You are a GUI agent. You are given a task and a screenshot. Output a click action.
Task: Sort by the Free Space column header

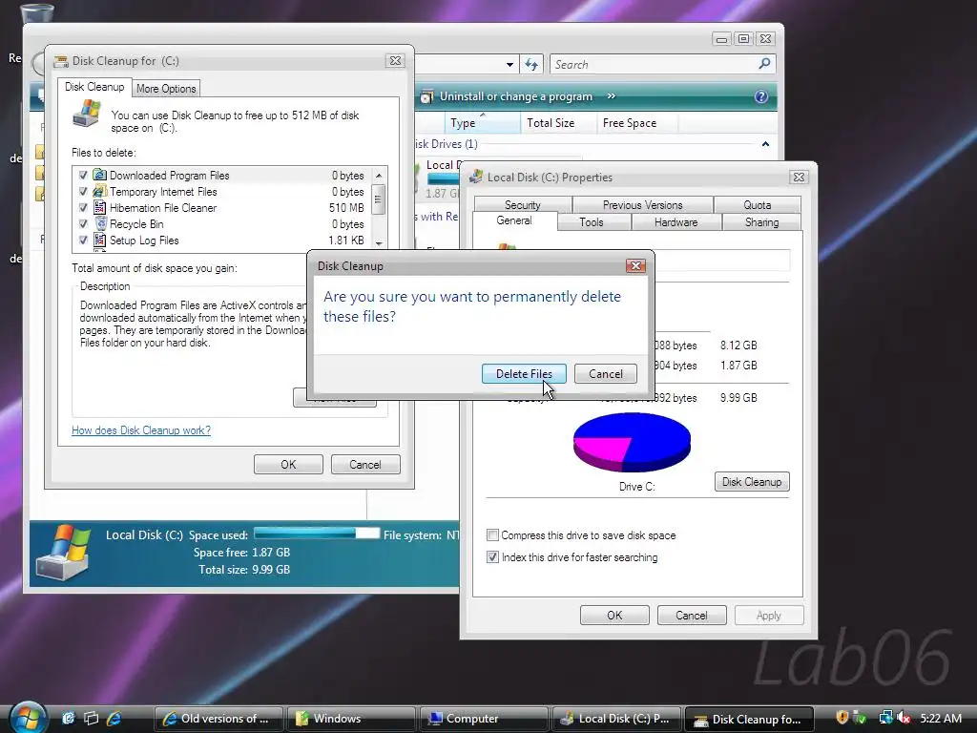click(x=636, y=123)
